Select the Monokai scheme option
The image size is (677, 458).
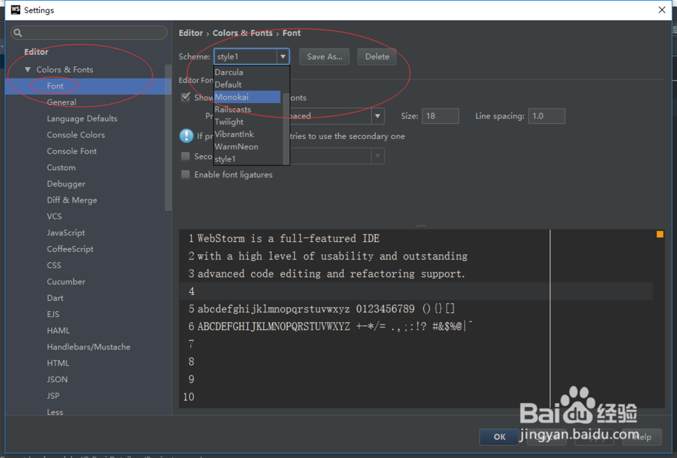click(248, 97)
